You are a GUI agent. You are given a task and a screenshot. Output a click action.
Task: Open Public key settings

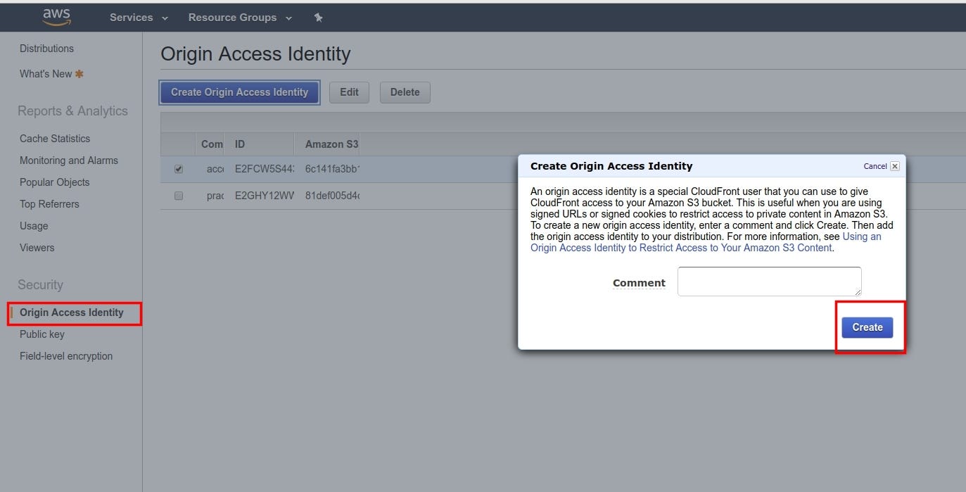pyautogui.click(x=42, y=334)
